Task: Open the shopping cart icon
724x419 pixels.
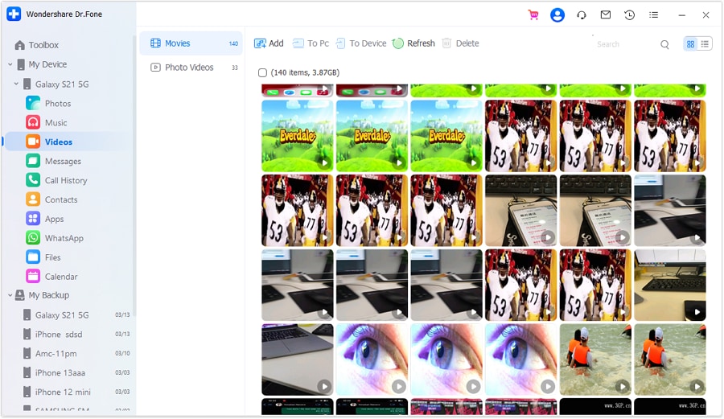Action: click(x=533, y=15)
